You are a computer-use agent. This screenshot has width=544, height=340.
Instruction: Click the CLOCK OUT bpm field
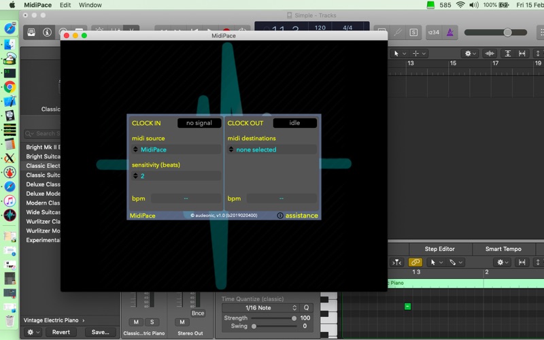(282, 199)
